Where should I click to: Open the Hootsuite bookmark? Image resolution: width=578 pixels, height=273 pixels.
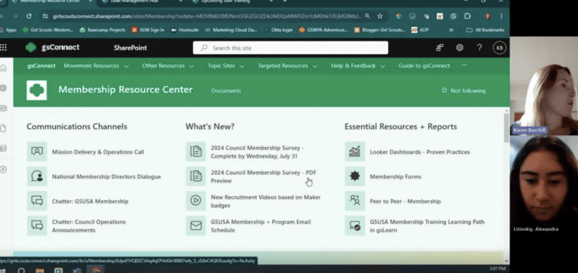185,30
